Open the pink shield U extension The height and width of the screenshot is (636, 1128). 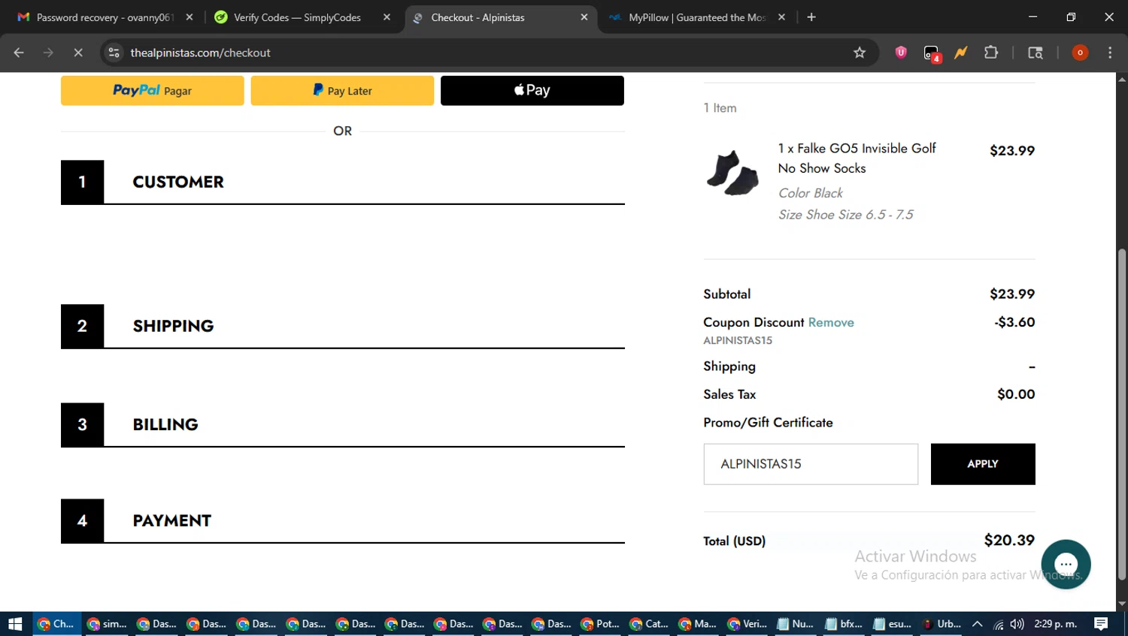(x=901, y=53)
